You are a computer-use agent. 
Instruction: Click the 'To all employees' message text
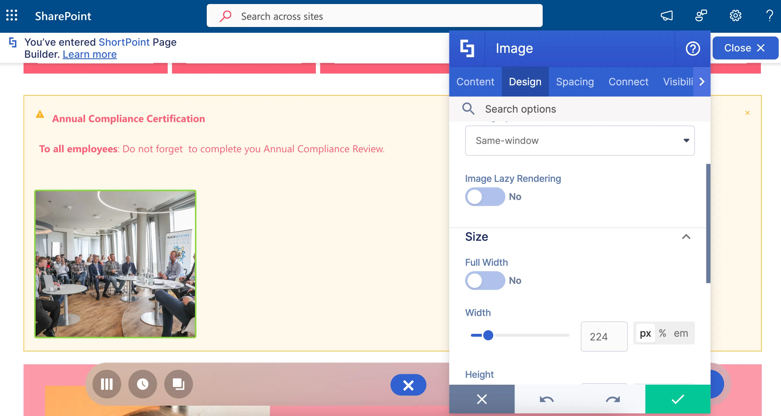[x=212, y=149]
